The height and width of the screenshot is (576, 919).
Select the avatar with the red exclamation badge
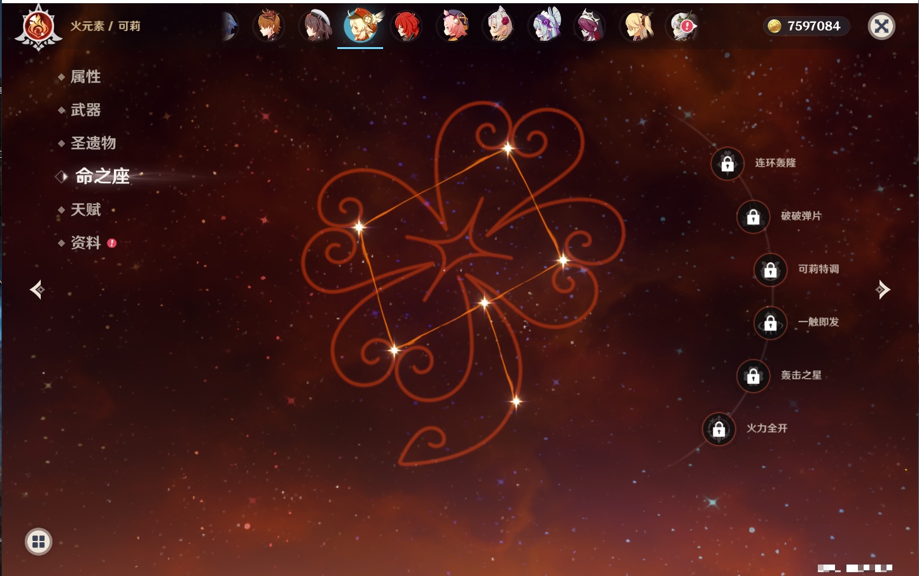coord(683,26)
